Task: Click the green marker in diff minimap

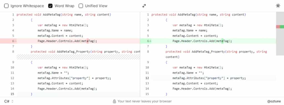Action: click(x=282, y=27)
